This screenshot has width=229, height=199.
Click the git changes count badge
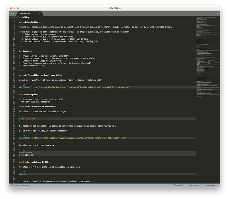pyautogui.click(x=182, y=185)
